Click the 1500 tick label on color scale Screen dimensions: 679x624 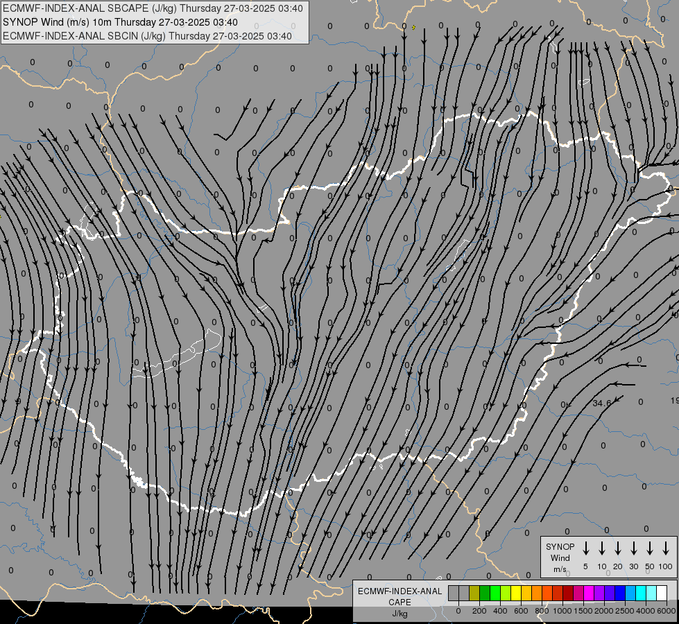583,611
